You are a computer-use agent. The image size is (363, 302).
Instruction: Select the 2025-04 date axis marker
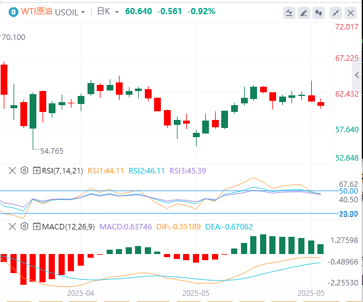click(81, 293)
